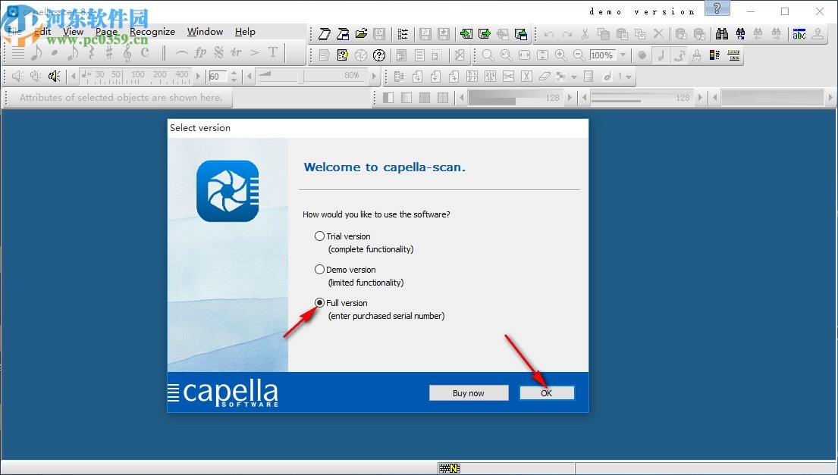Click the fit width zoom icon

click(x=524, y=55)
